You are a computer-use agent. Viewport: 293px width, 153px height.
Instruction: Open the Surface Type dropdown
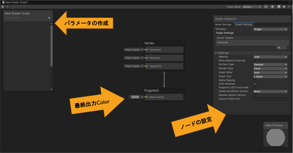[x=270, y=65]
